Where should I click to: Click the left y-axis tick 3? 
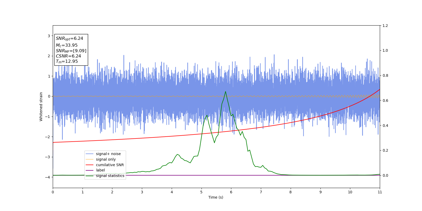point(49,36)
